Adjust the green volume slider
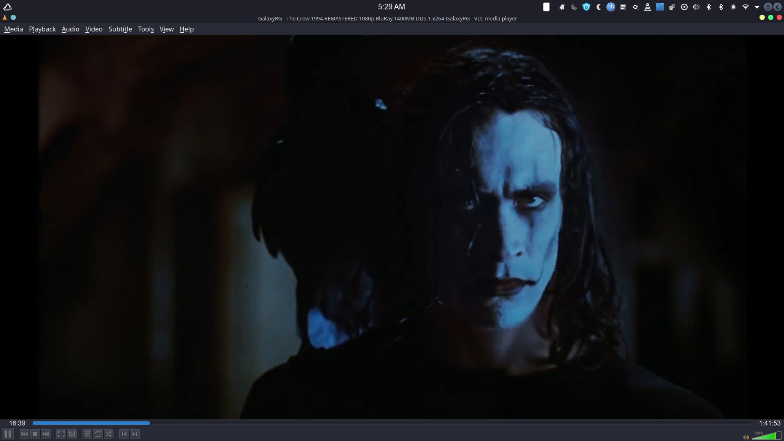Viewport: 784px width, 441px height. coord(766,435)
